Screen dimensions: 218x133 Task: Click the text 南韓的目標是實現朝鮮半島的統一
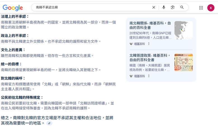click(28, 70)
